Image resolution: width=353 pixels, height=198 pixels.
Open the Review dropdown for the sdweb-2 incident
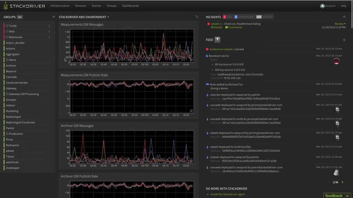click(340, 24)
